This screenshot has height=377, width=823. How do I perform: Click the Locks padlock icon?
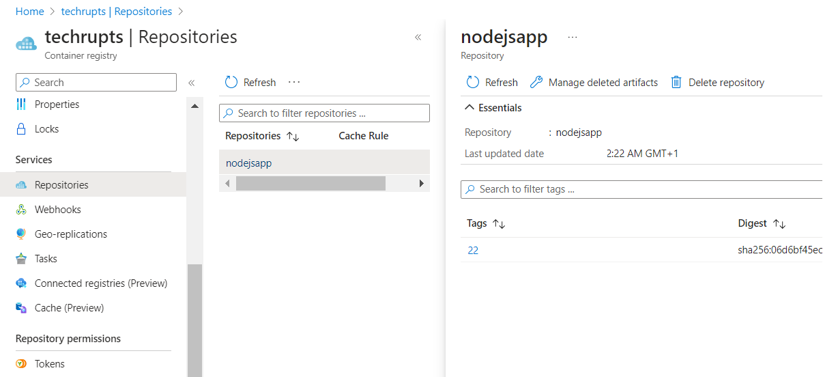[21, 129]
